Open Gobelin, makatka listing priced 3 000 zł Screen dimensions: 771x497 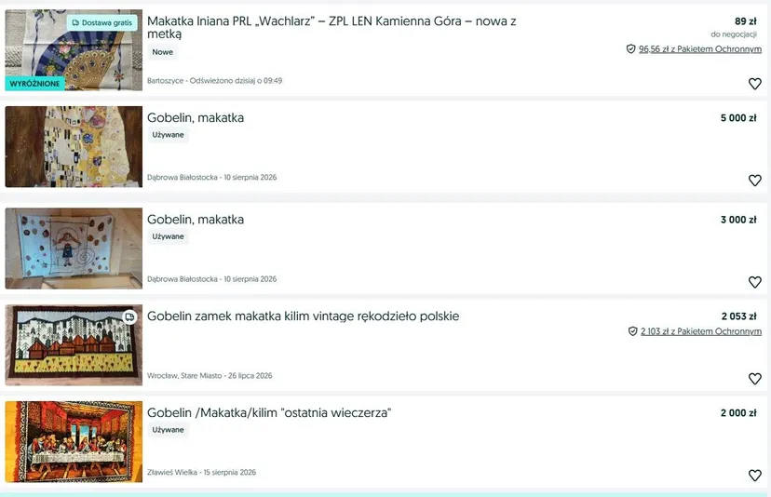click(x=196, y=220)
